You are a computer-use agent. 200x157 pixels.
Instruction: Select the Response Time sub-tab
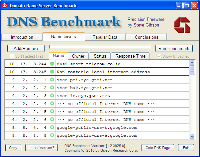(x=130, y=56)
